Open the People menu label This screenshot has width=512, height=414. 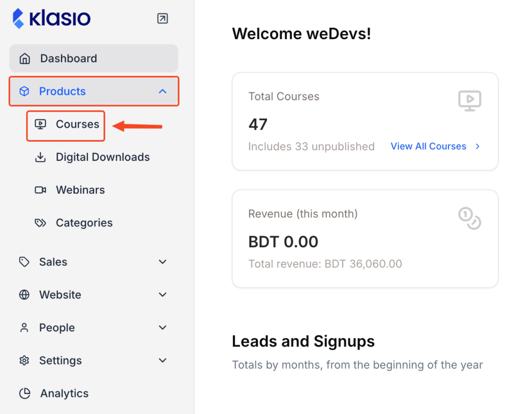click(x=57, y=328)
